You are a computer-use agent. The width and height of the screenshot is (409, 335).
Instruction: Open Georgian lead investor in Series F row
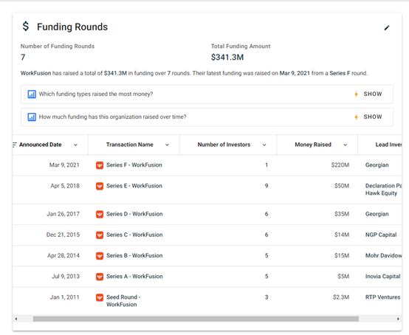tap(377, 165)
